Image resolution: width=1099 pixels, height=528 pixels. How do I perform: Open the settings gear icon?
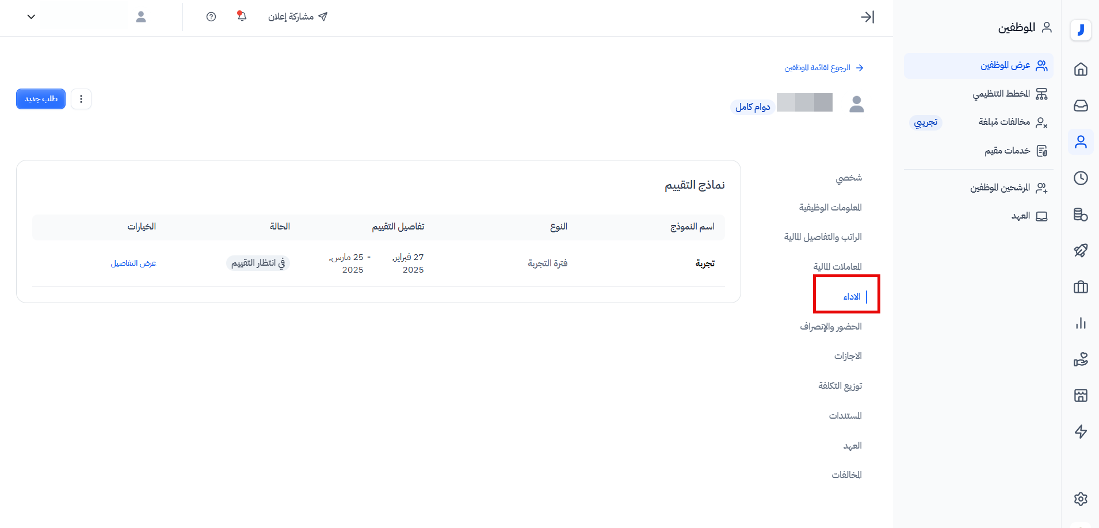tap(1081, 499)
